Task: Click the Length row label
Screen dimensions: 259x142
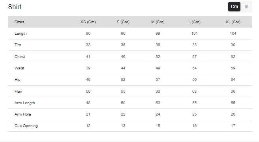Action: click(21, 34)
